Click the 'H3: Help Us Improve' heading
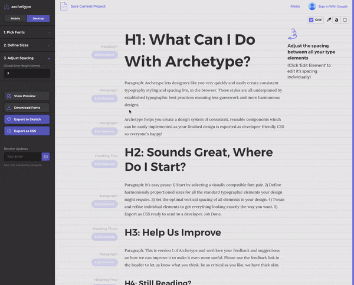354x285 pixels. [173, 233]
